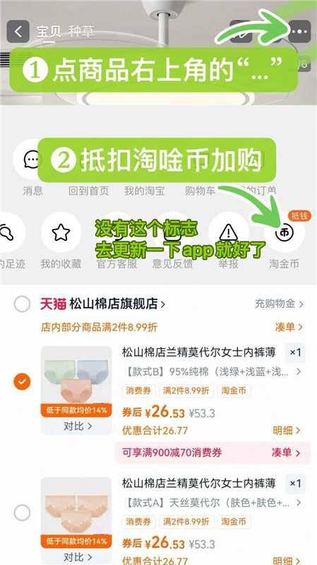Viewport: 317px width, 565px height.
Task: Open the 足迹 footprint icon
Action: [x=8, y=233]
